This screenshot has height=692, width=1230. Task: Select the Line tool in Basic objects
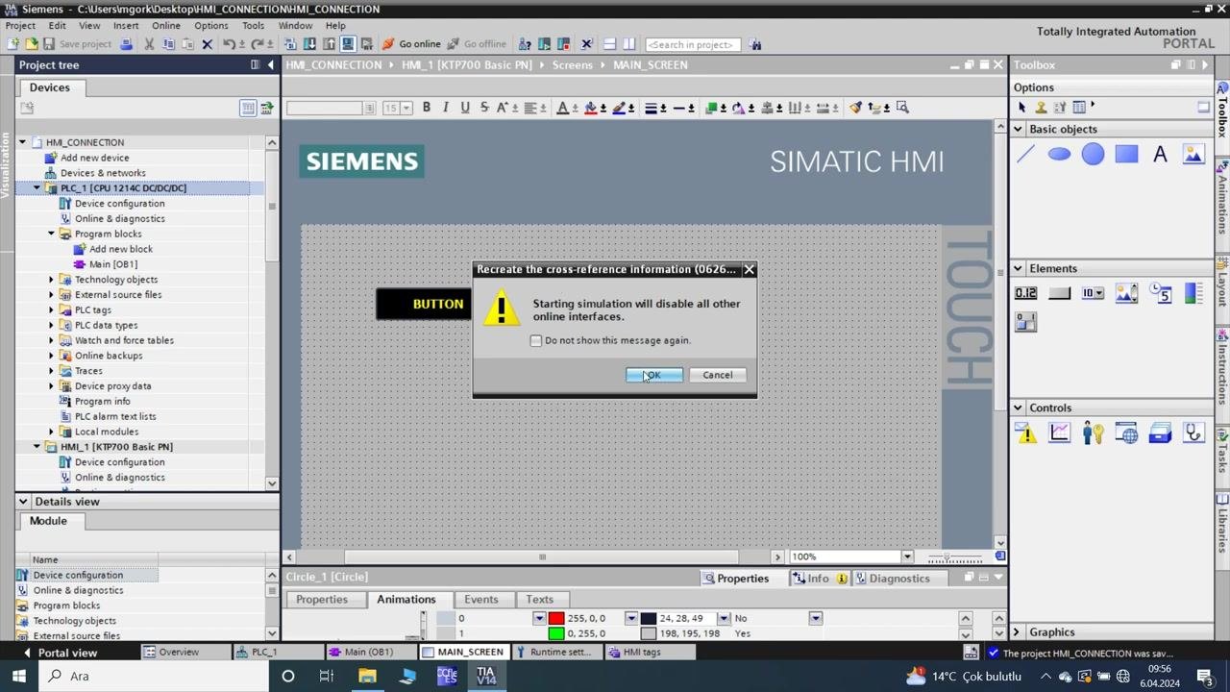pyautogui.click(x=1025, y=154)
